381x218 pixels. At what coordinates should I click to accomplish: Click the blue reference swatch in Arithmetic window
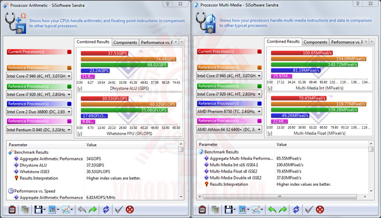pos(69,104)
